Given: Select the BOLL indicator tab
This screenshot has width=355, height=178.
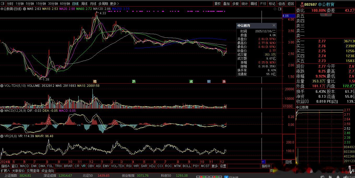Looking at the screenshot, I should coord(187,166).
